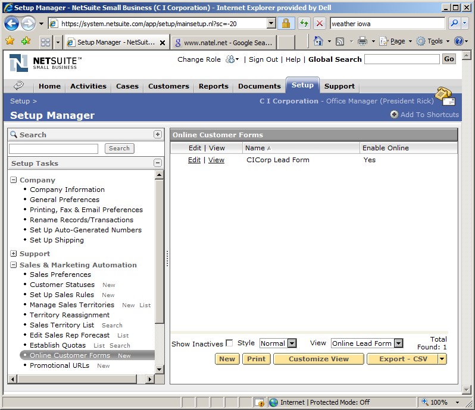
Task: Click the NetSuite Small Business logo
Action: pos(45,62)
